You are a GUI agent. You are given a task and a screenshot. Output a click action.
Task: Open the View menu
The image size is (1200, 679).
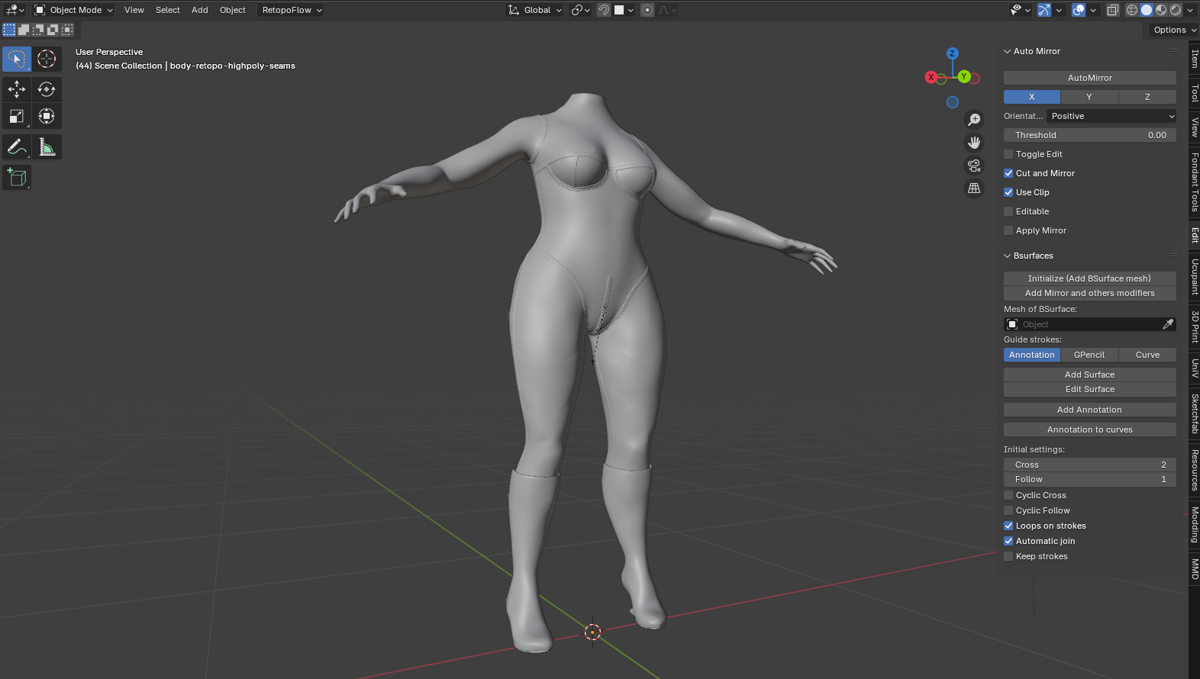point(134,10)
